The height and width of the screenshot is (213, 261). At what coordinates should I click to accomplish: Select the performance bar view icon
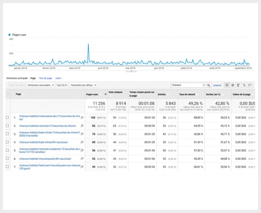click(x=238, y=85)
